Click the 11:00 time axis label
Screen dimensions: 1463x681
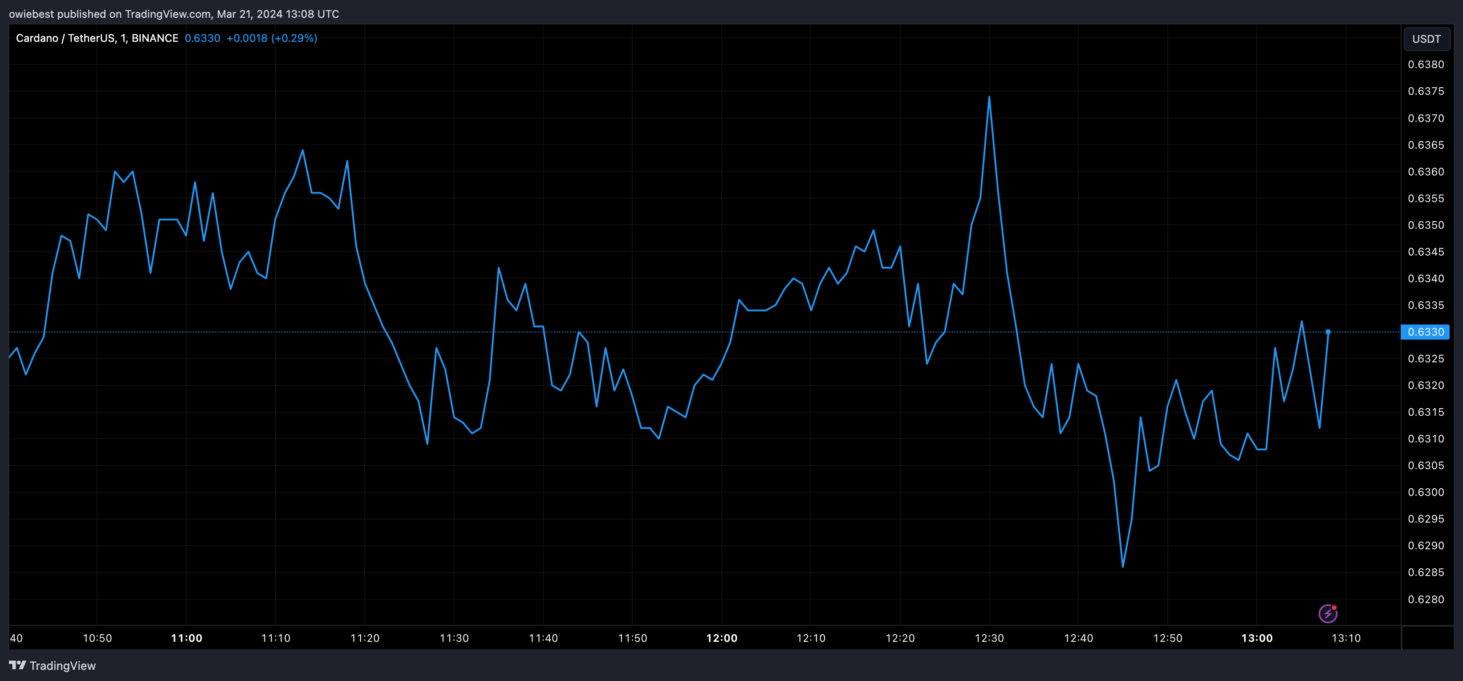point(186,638)
